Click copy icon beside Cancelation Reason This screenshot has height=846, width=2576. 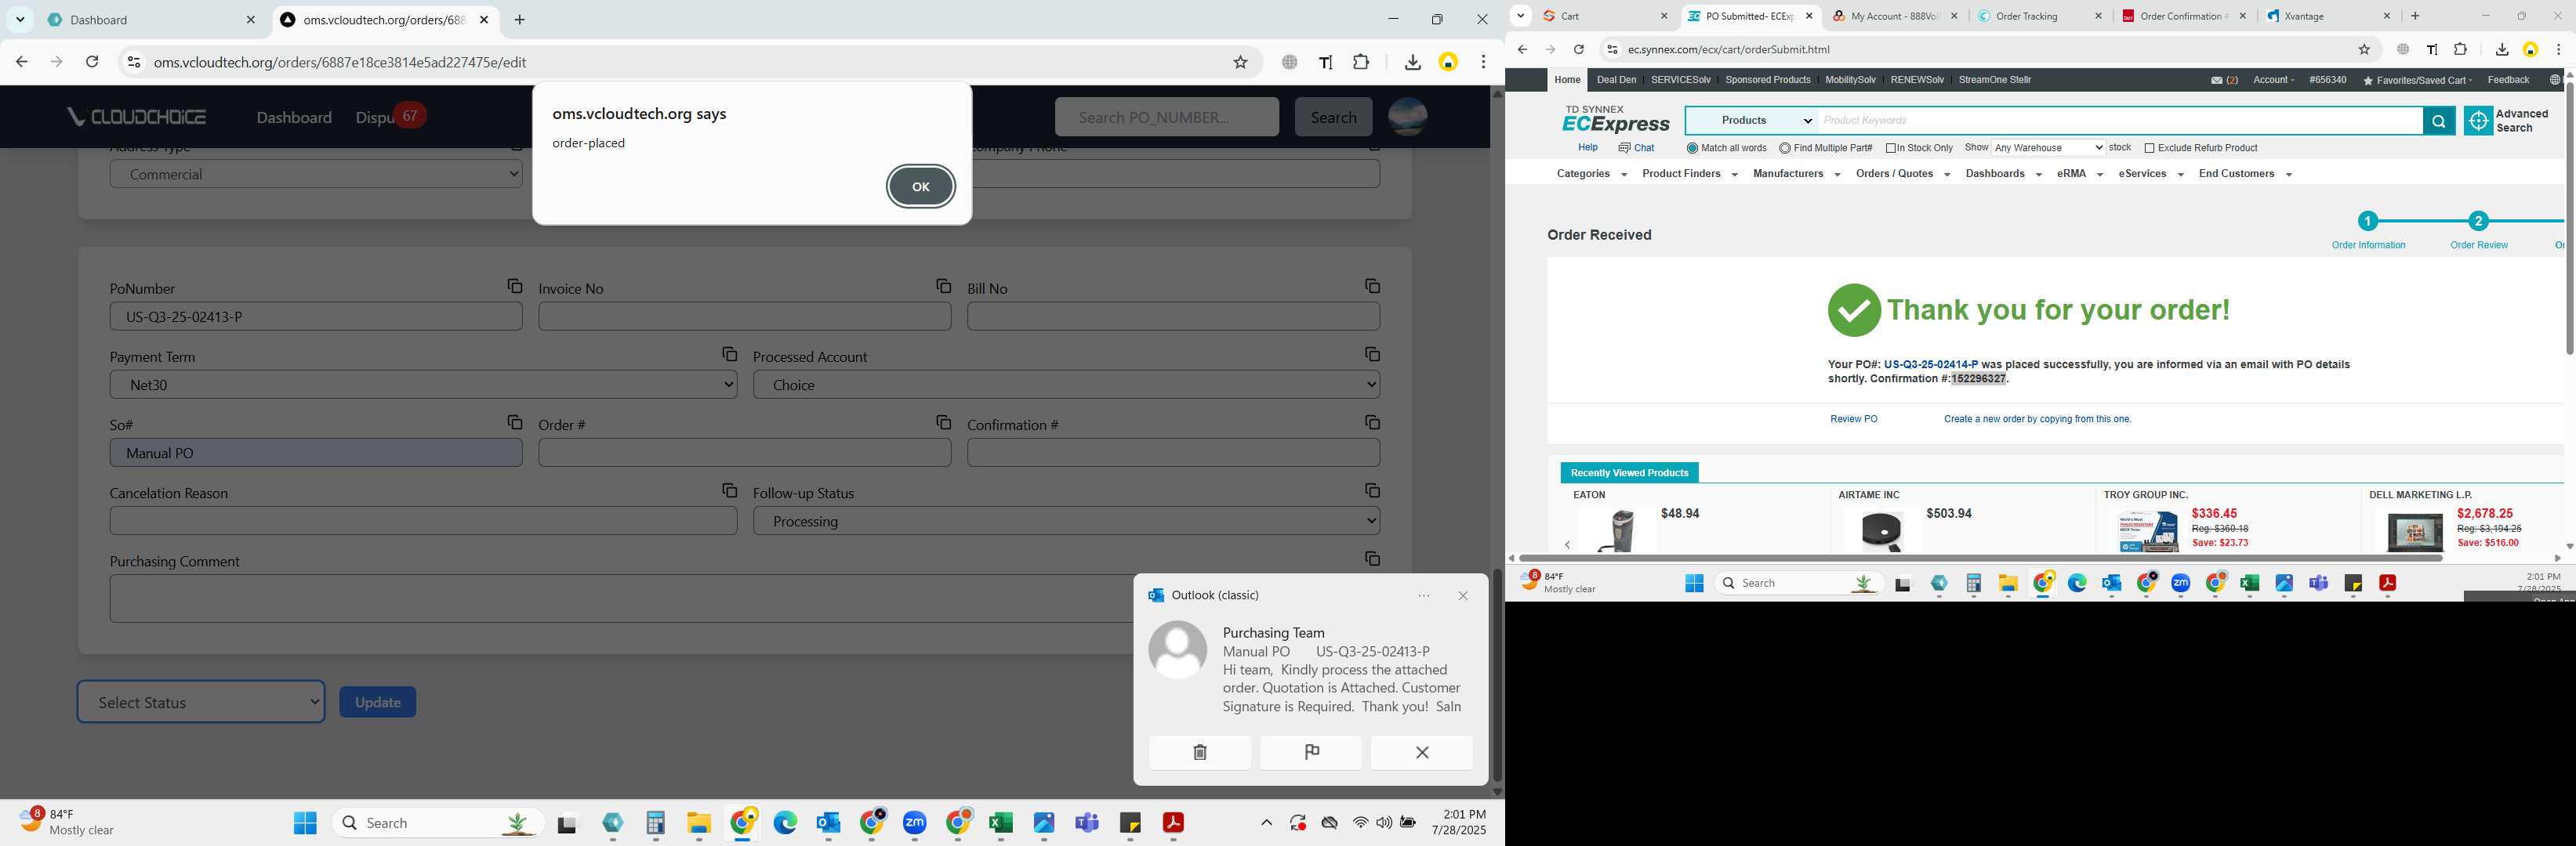(x=729, y=490)
